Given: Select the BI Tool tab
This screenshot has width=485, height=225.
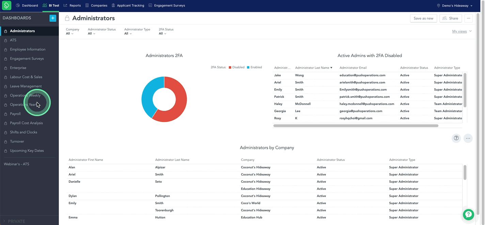Looking at the screenshot, I should (x=51, y=5).
